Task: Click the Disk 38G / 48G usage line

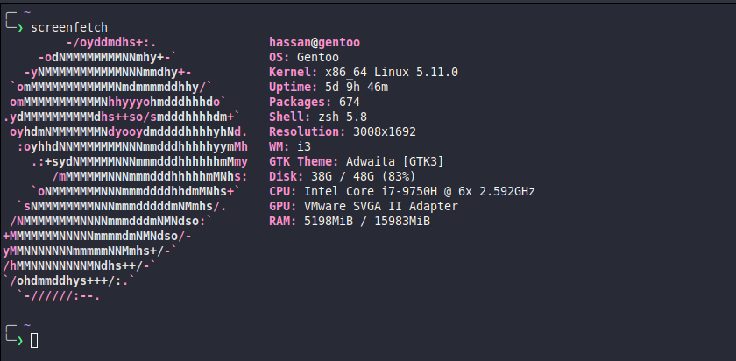Action: 342,177
